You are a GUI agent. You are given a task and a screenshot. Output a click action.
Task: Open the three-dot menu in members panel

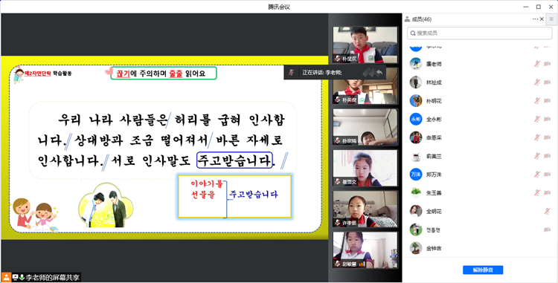click(535, 19)
